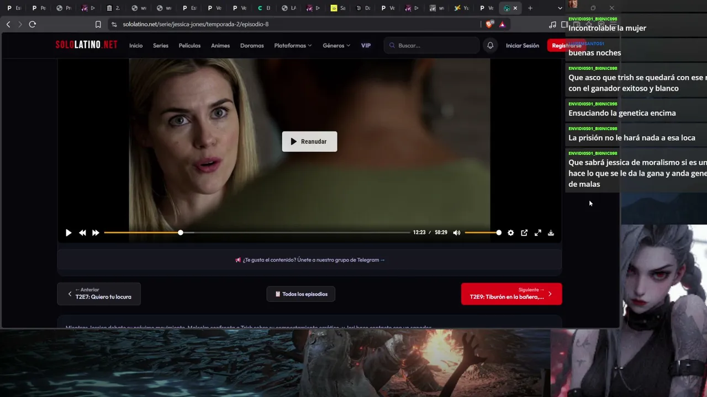This screenshot has width=707, height=397.
Task: Switch to the 'LA' browser tab
Action: (x=289, y=8)
